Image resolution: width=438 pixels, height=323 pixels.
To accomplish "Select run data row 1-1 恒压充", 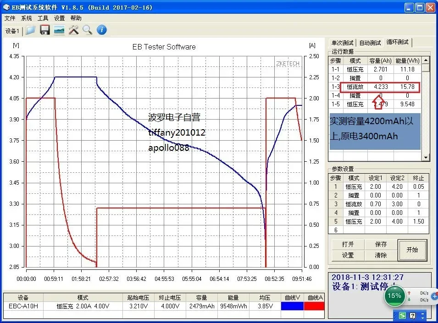I will (x=375, y=69).
